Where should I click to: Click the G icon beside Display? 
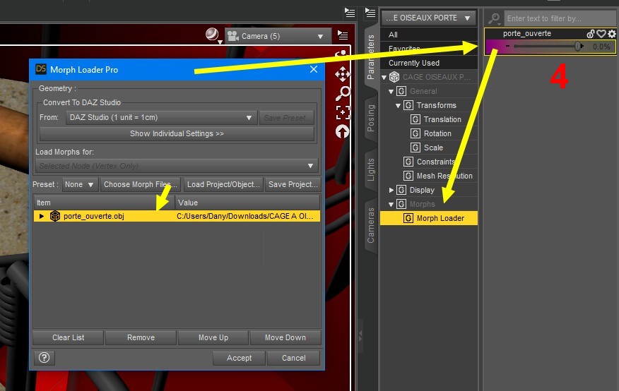(401, 190)
